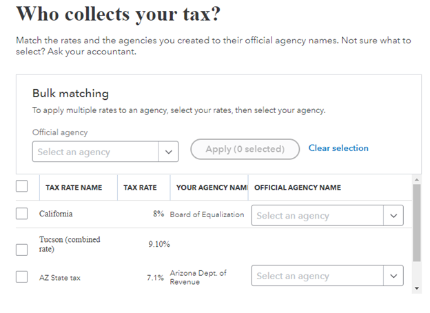Select the Tucson (combined rate) row text

(x=70, y=244)
